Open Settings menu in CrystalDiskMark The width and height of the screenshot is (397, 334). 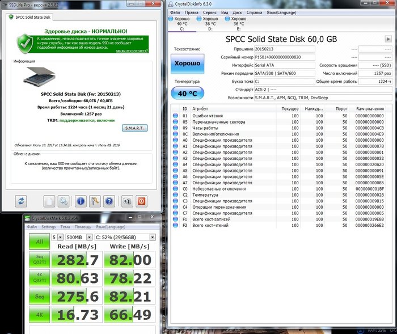coord(48,227)
